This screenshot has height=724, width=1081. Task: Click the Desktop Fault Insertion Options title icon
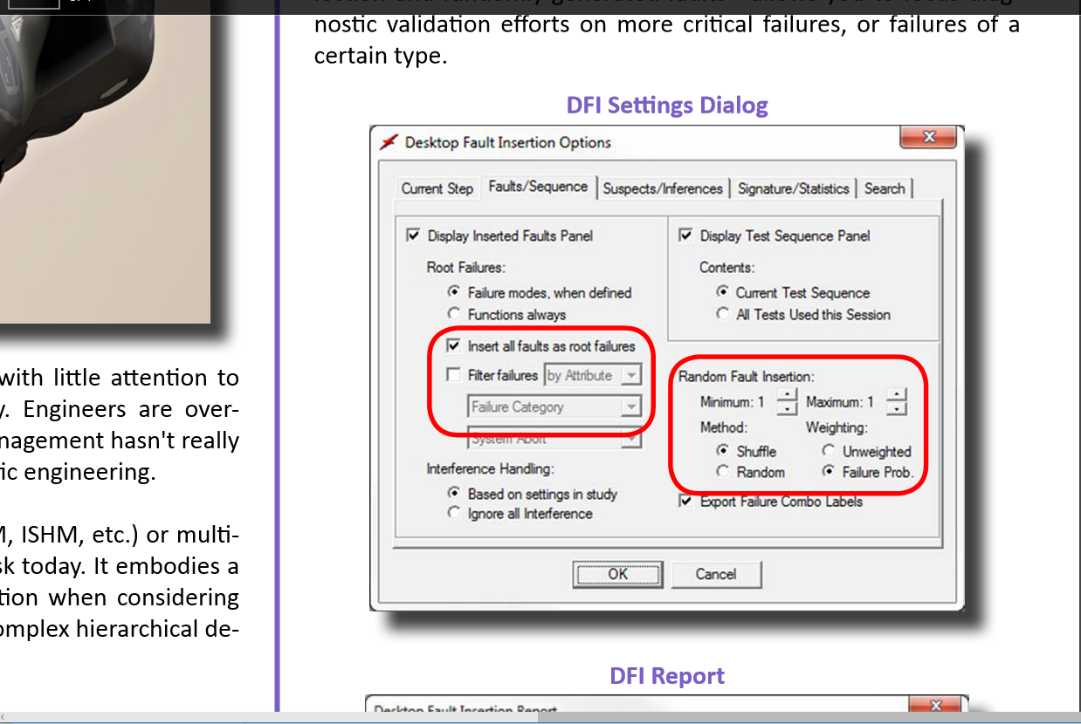(389, 142)
